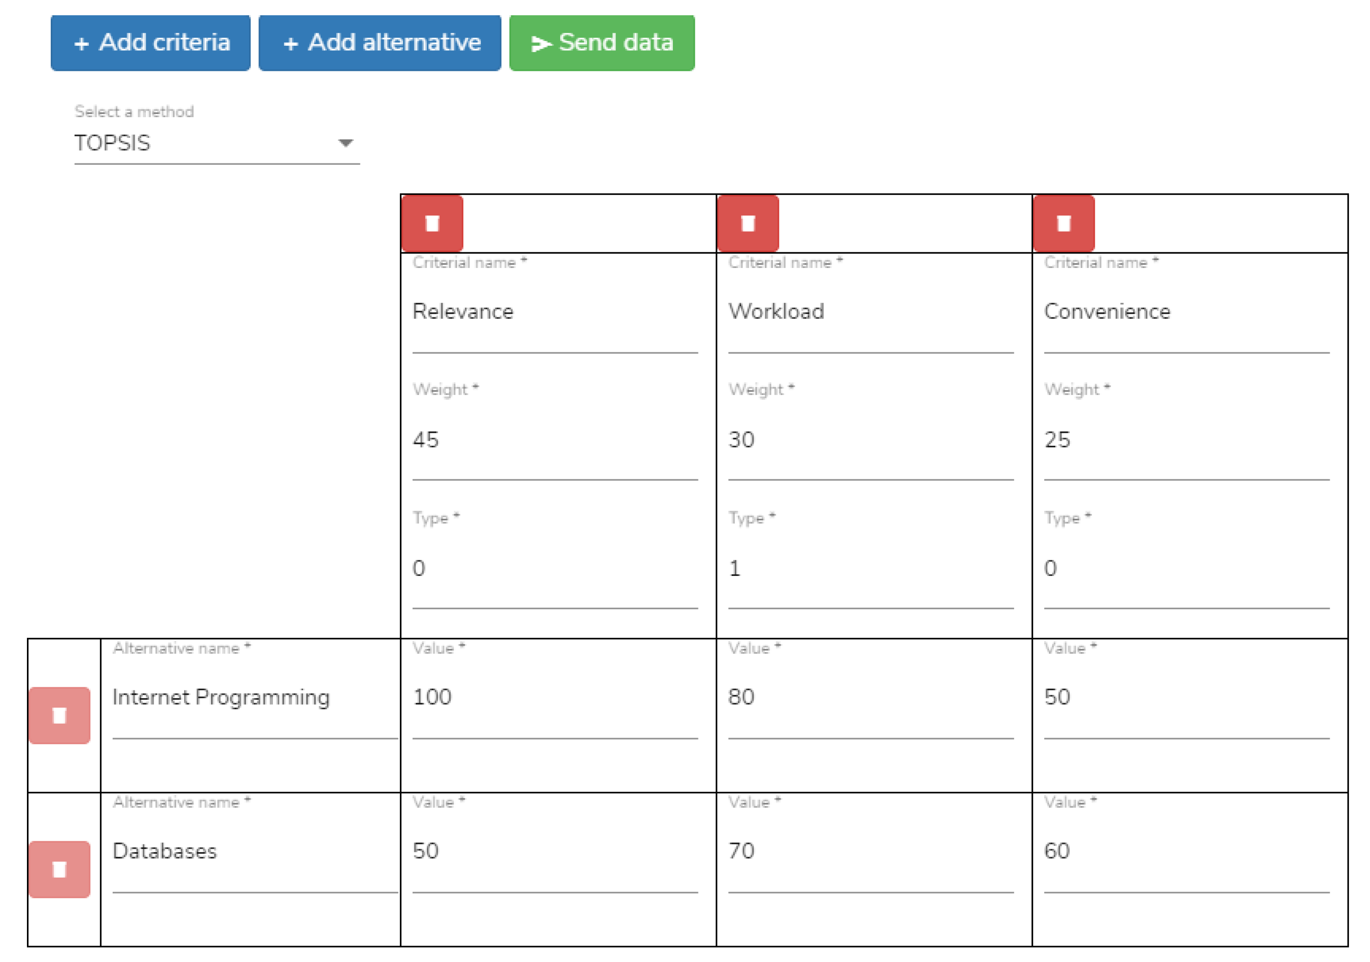Image resolution: width=1370 pixels, height=962 pixels.
Task: Click the Add alternative button
Action: [x=379, y=43]
